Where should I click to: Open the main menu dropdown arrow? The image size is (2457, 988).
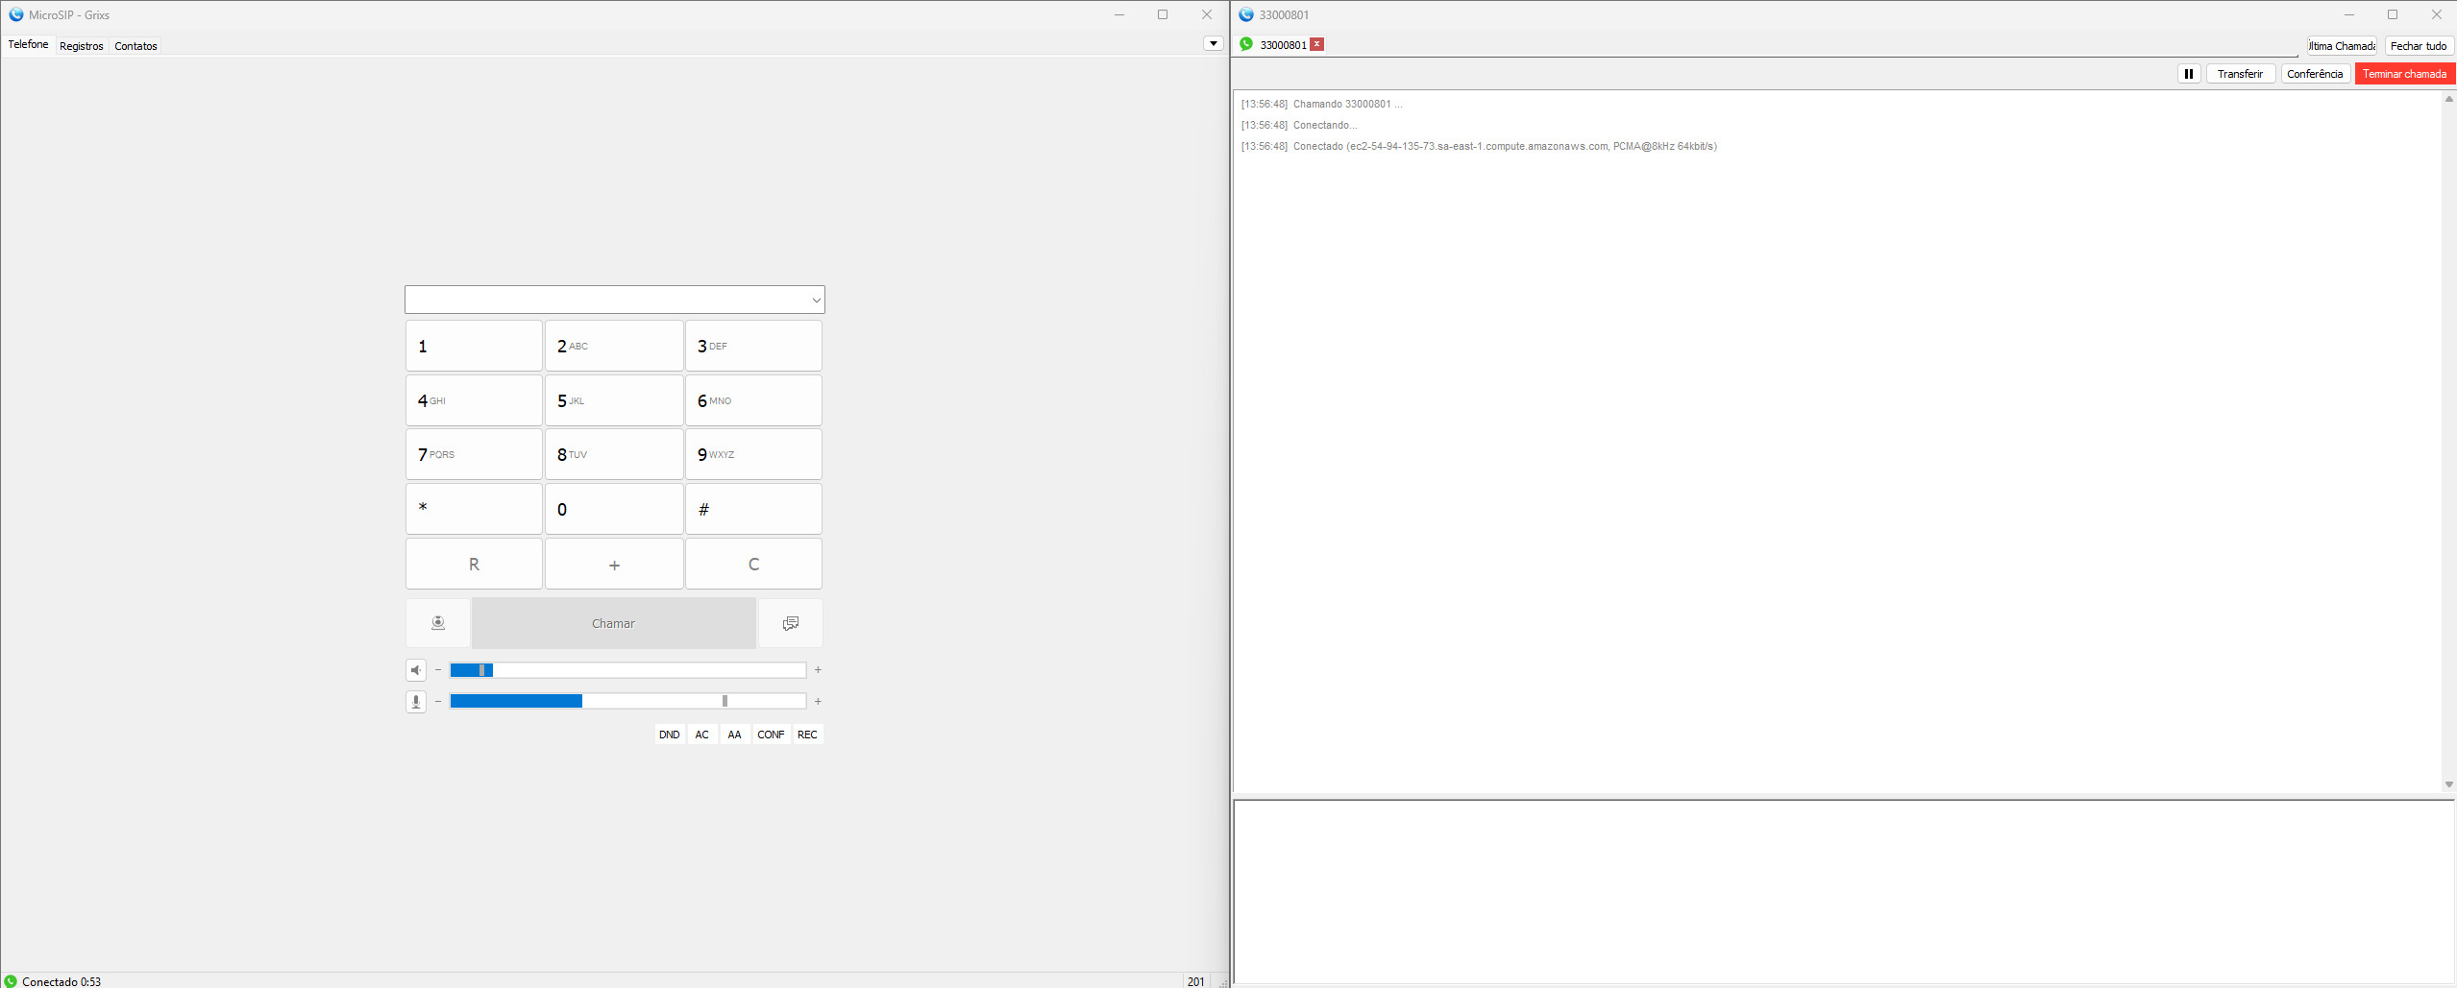[1213, 43]
